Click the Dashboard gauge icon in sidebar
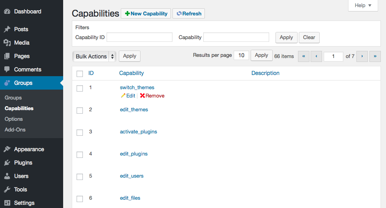 (x=7, y=11)
